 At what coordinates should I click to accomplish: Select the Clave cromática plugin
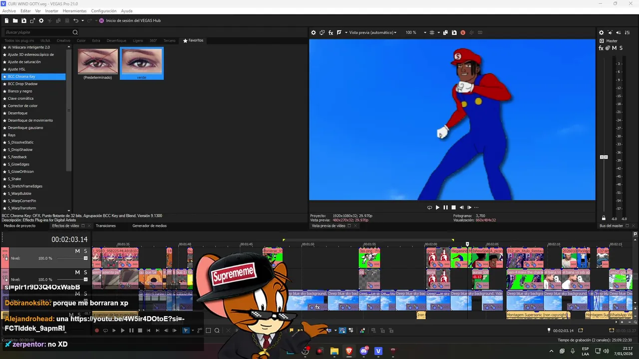pos(20,98)
